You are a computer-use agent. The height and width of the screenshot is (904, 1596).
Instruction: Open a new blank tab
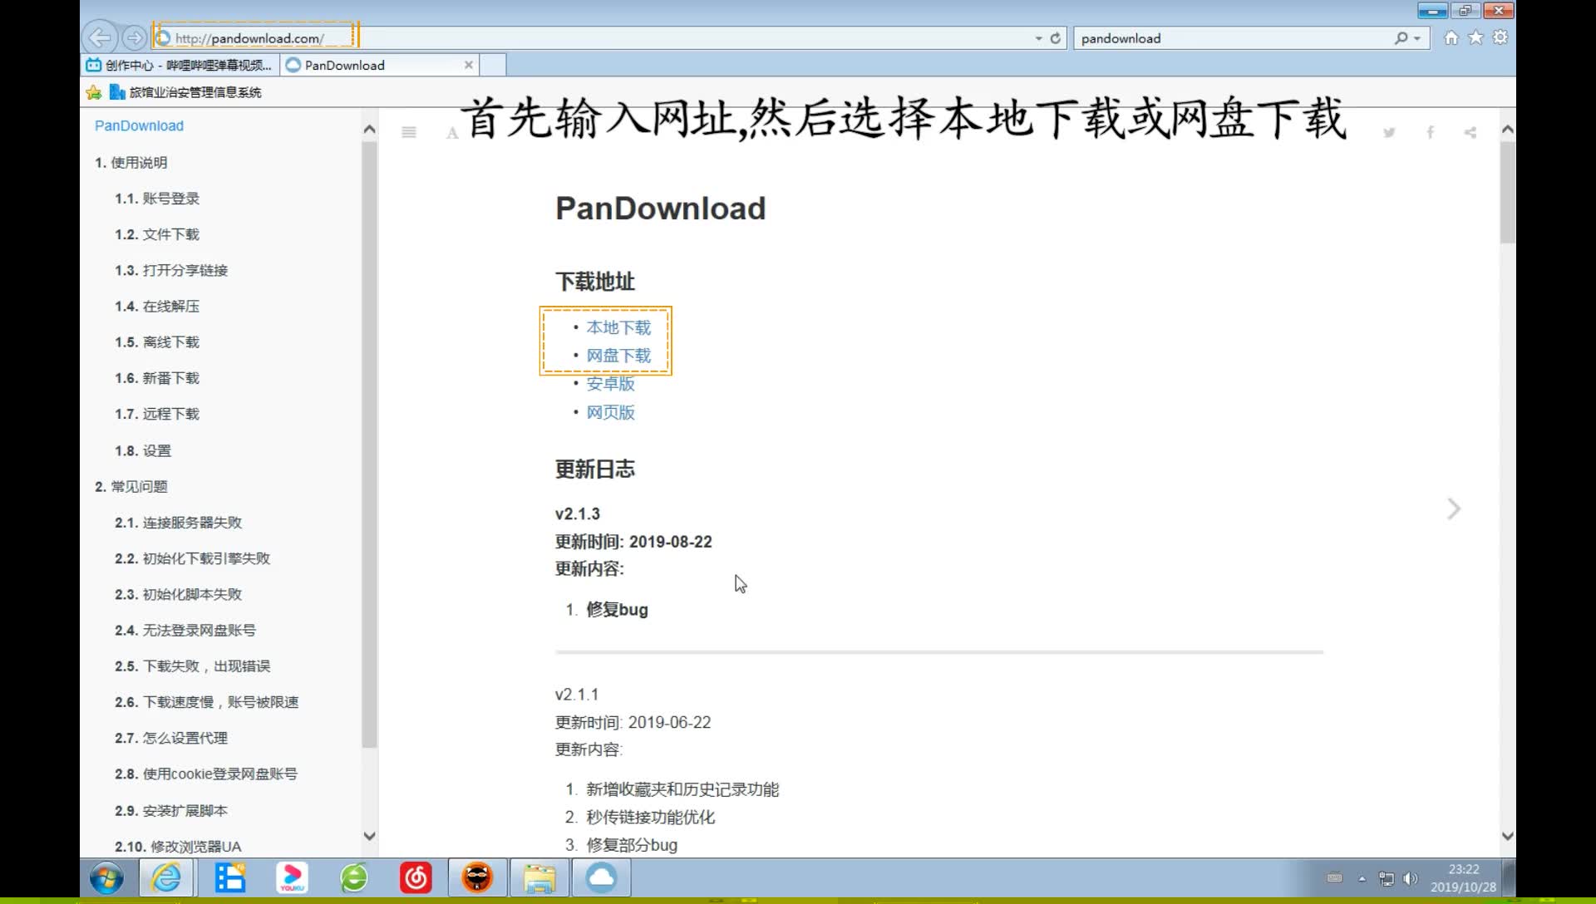[494, 65]
